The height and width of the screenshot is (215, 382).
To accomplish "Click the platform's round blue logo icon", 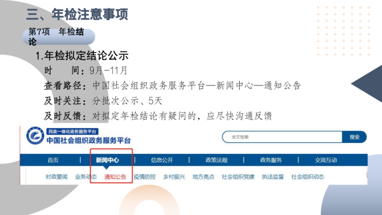I will 35,136.
